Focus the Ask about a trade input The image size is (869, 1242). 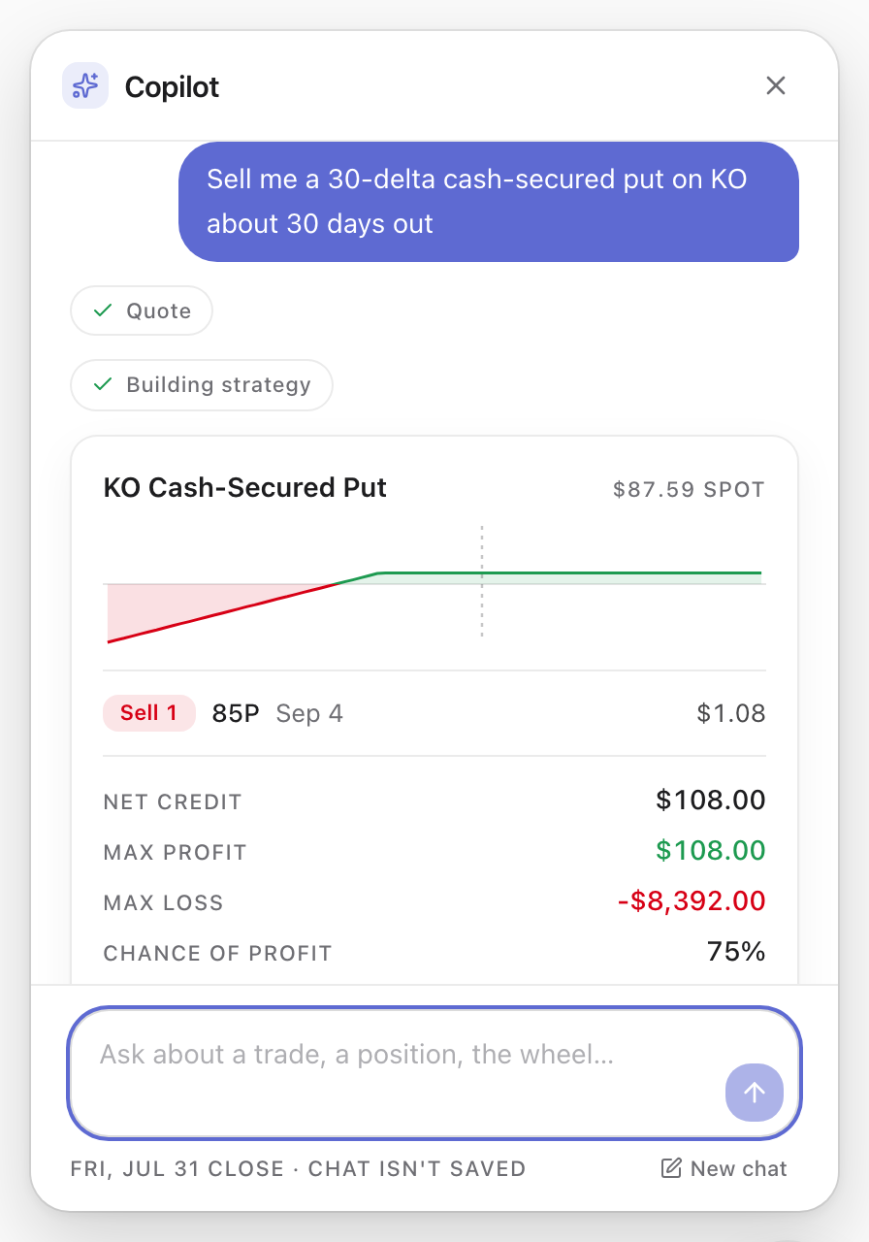pos(434,1073)
